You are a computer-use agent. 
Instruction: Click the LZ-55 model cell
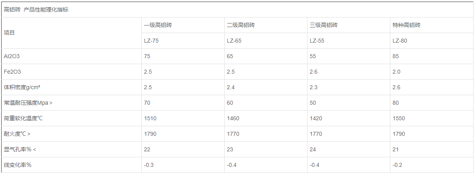pyautogui.click(x=317, y=41)
